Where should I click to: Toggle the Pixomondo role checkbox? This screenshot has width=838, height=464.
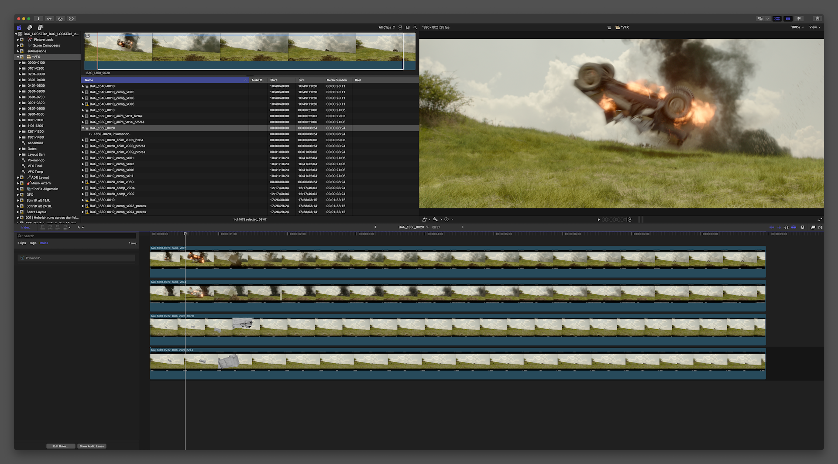tap(22, 258)
